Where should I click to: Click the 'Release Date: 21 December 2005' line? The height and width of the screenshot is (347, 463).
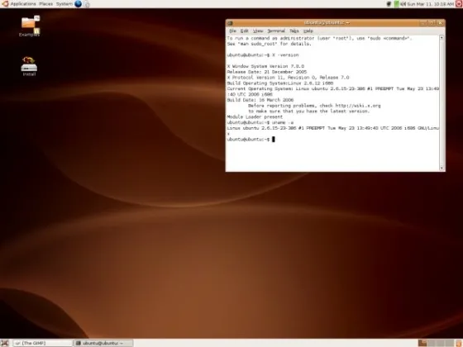coord(267,72)
